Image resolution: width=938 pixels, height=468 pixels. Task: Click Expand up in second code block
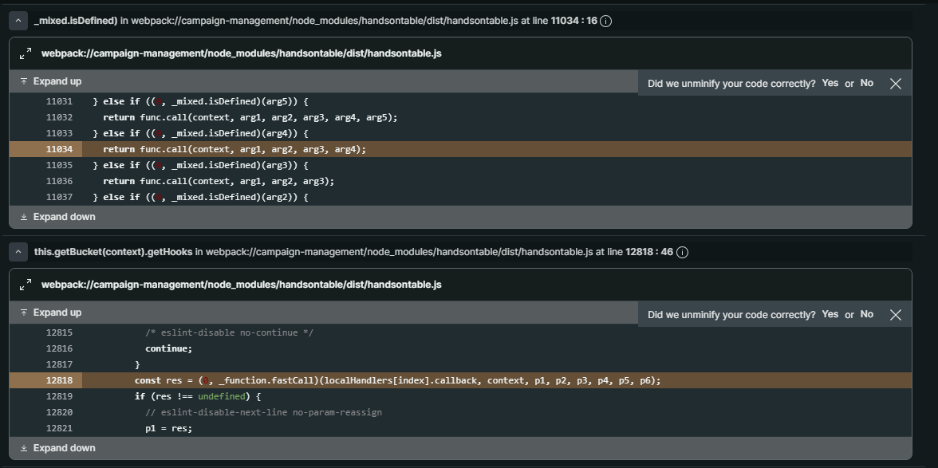click(51, 313)
